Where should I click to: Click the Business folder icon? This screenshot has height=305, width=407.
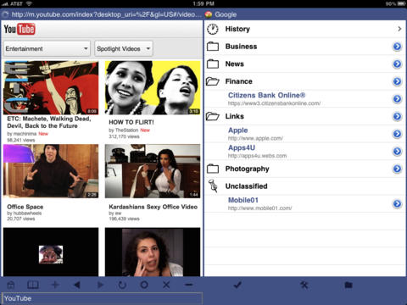click(213, 47)
